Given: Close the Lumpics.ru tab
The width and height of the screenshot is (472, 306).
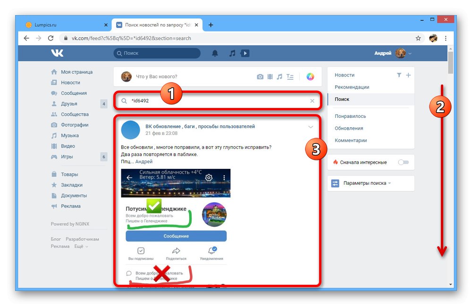Looking at the screenshot, I should coord(106,25).
